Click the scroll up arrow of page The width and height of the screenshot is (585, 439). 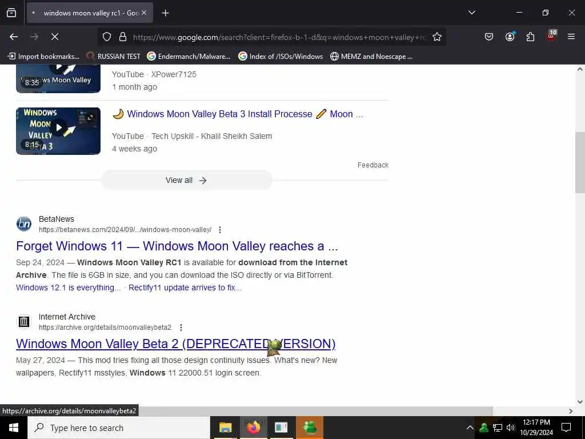click(580, 69)
